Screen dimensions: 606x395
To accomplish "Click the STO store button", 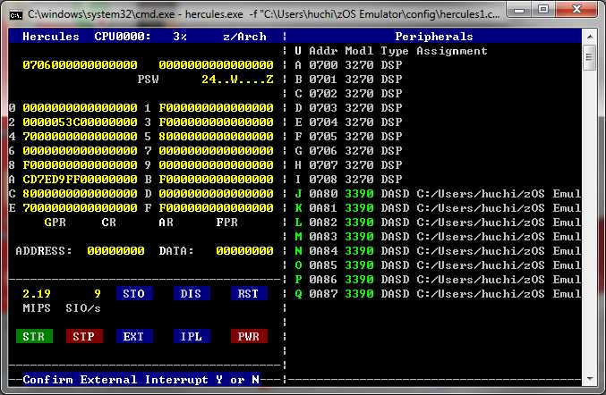I will pyautogui.click(x=133, y=293).
